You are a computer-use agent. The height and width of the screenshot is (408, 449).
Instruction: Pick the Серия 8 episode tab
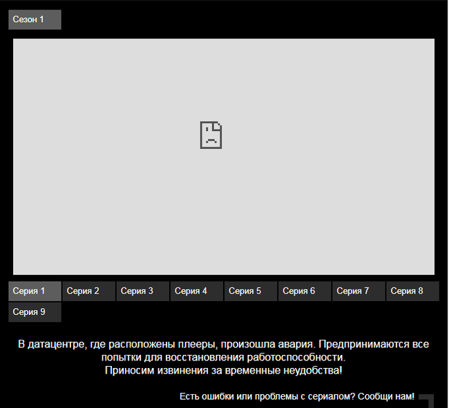point(412,291)
